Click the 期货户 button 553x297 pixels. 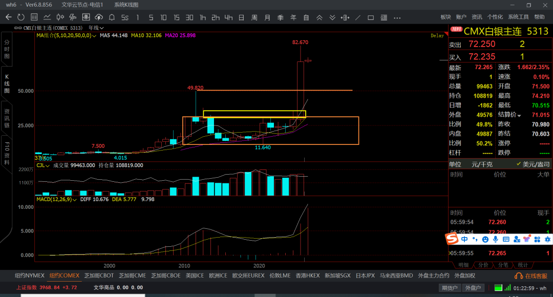450,288
